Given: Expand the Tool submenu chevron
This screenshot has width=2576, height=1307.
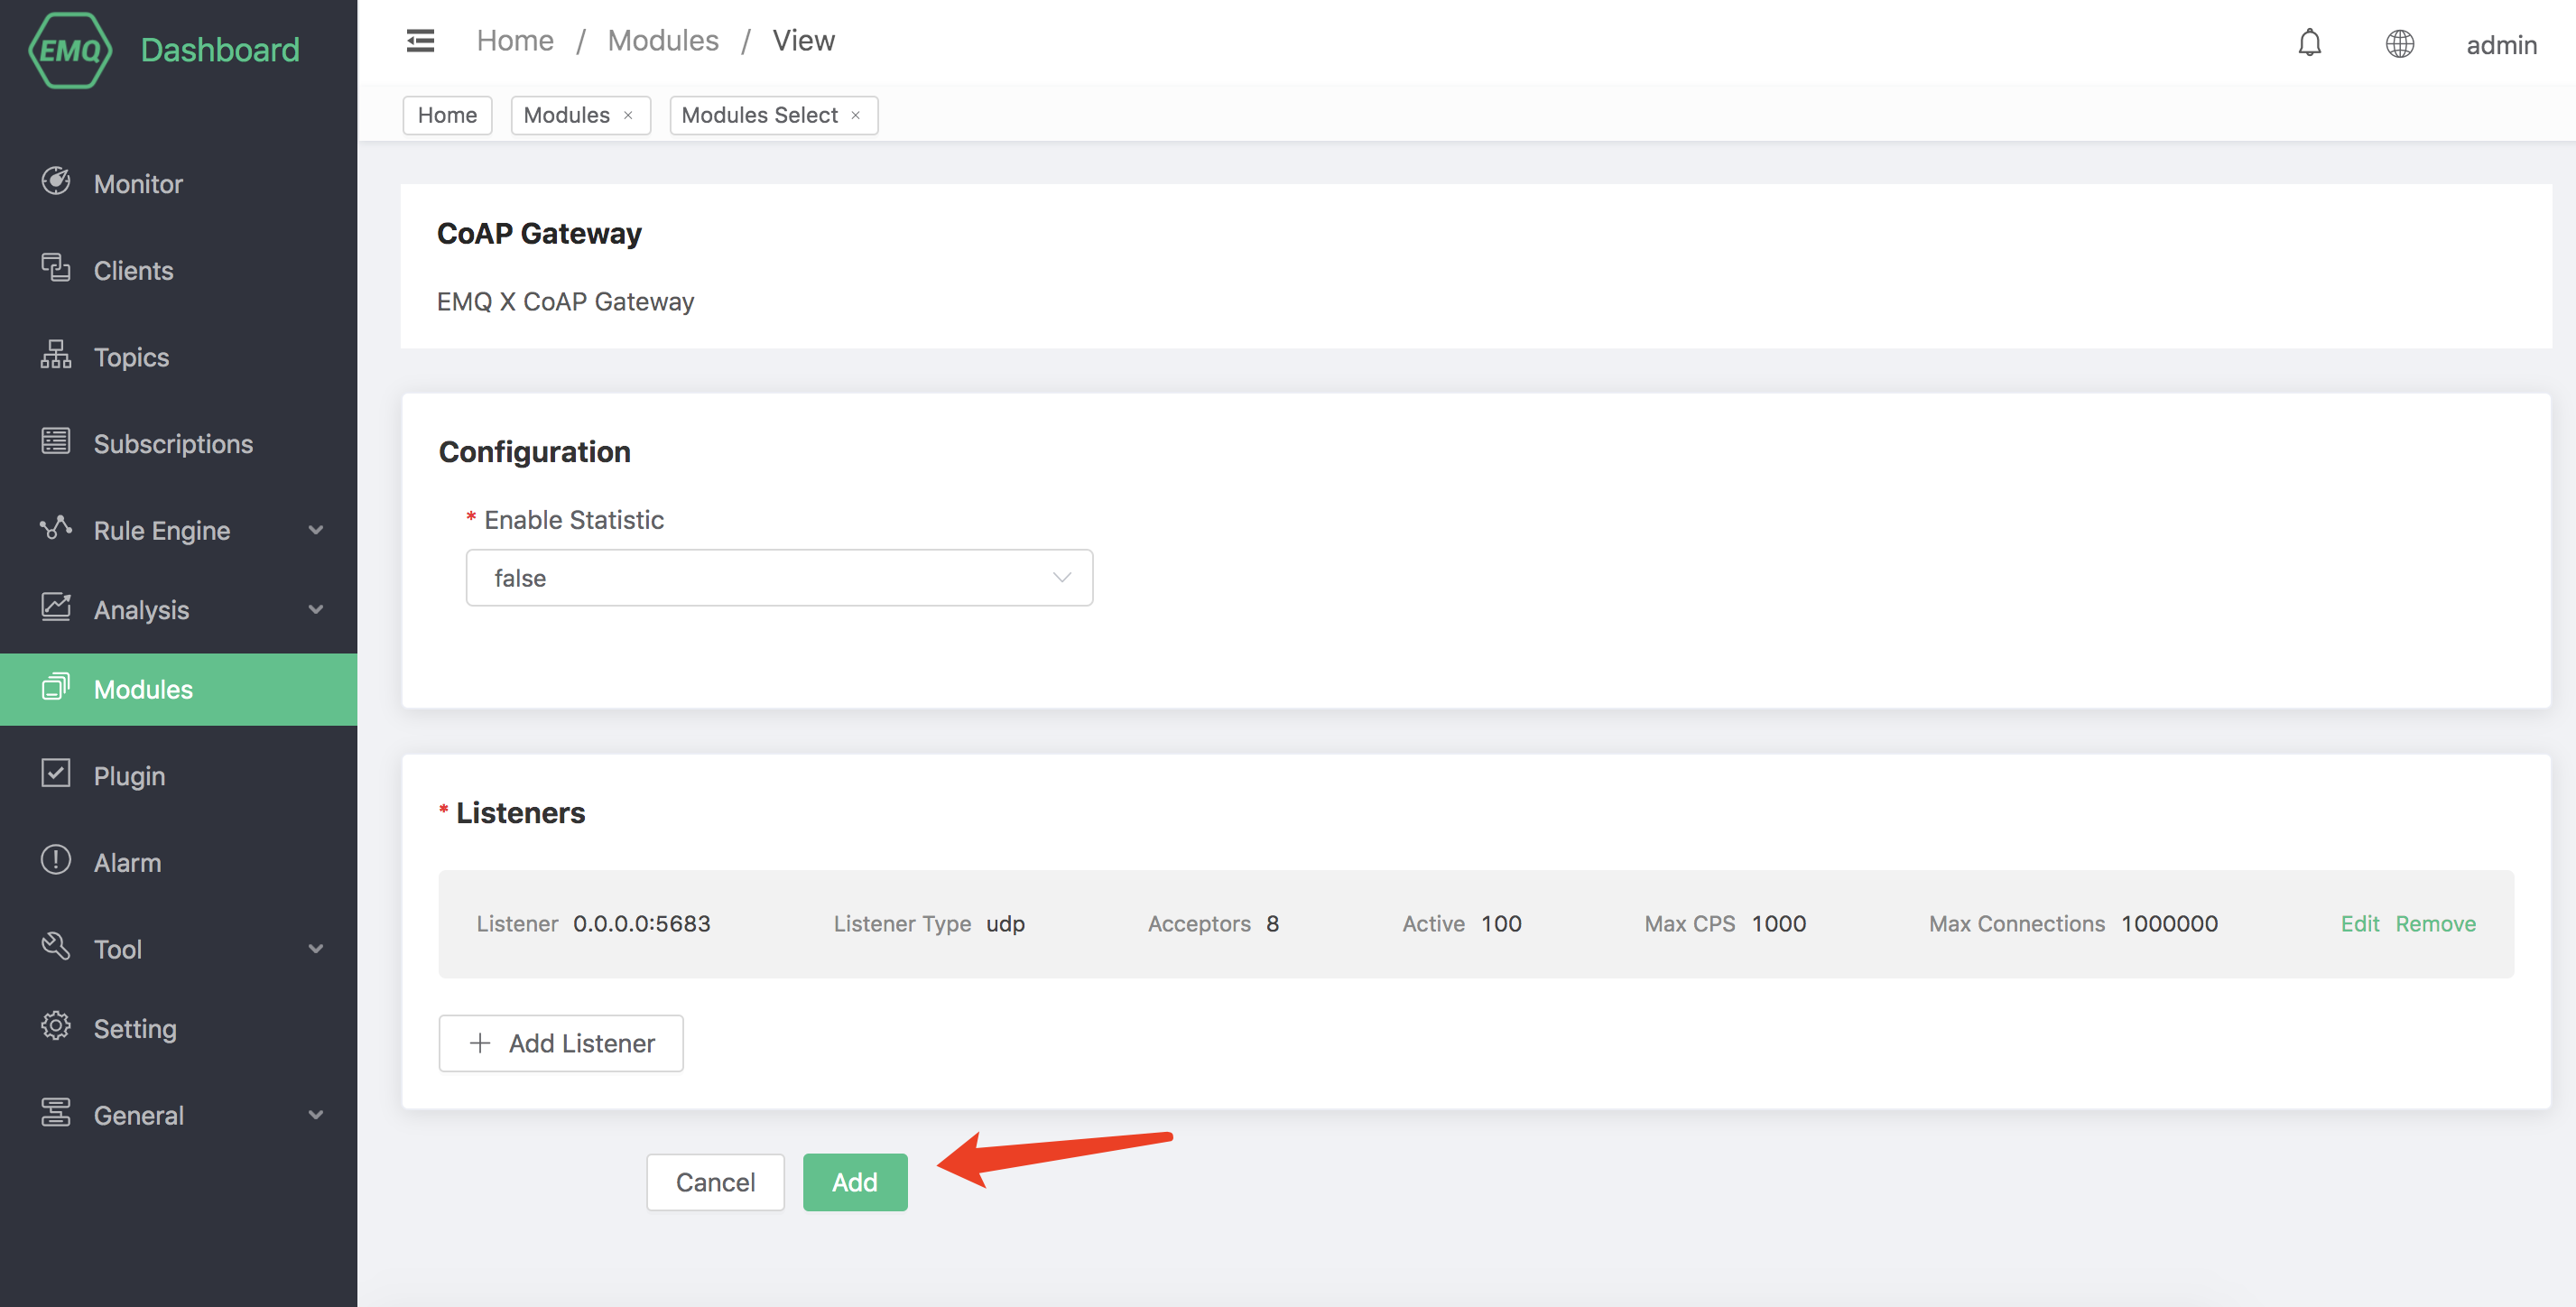Looking at the screenshot, I should click(x=316, y=949).
